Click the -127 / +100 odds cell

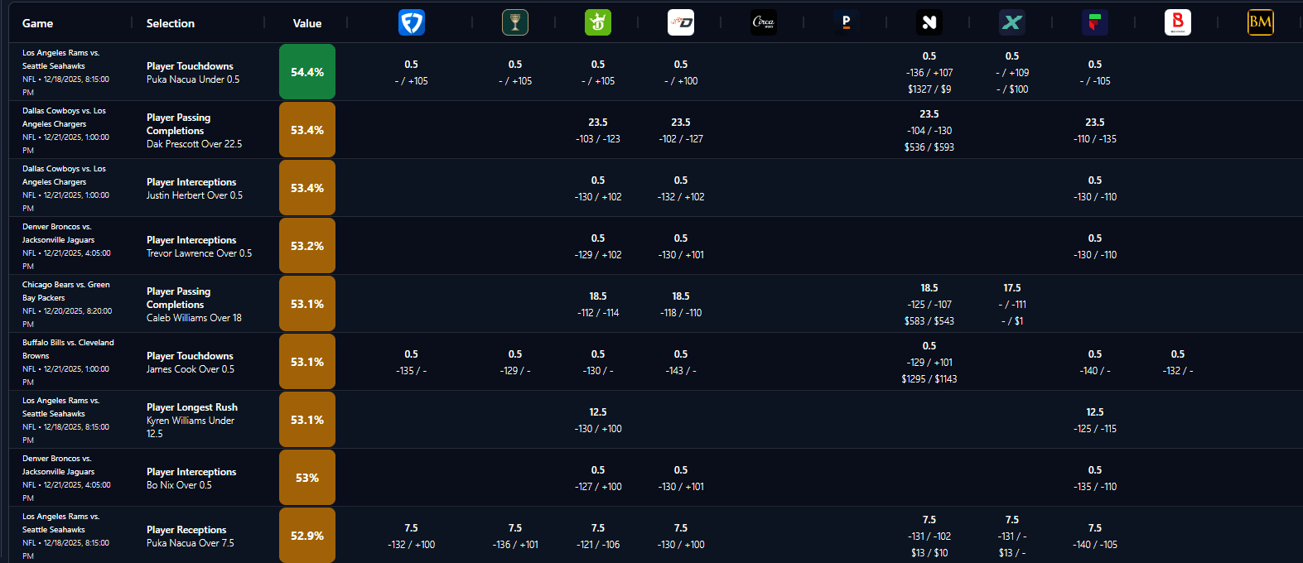598,487
